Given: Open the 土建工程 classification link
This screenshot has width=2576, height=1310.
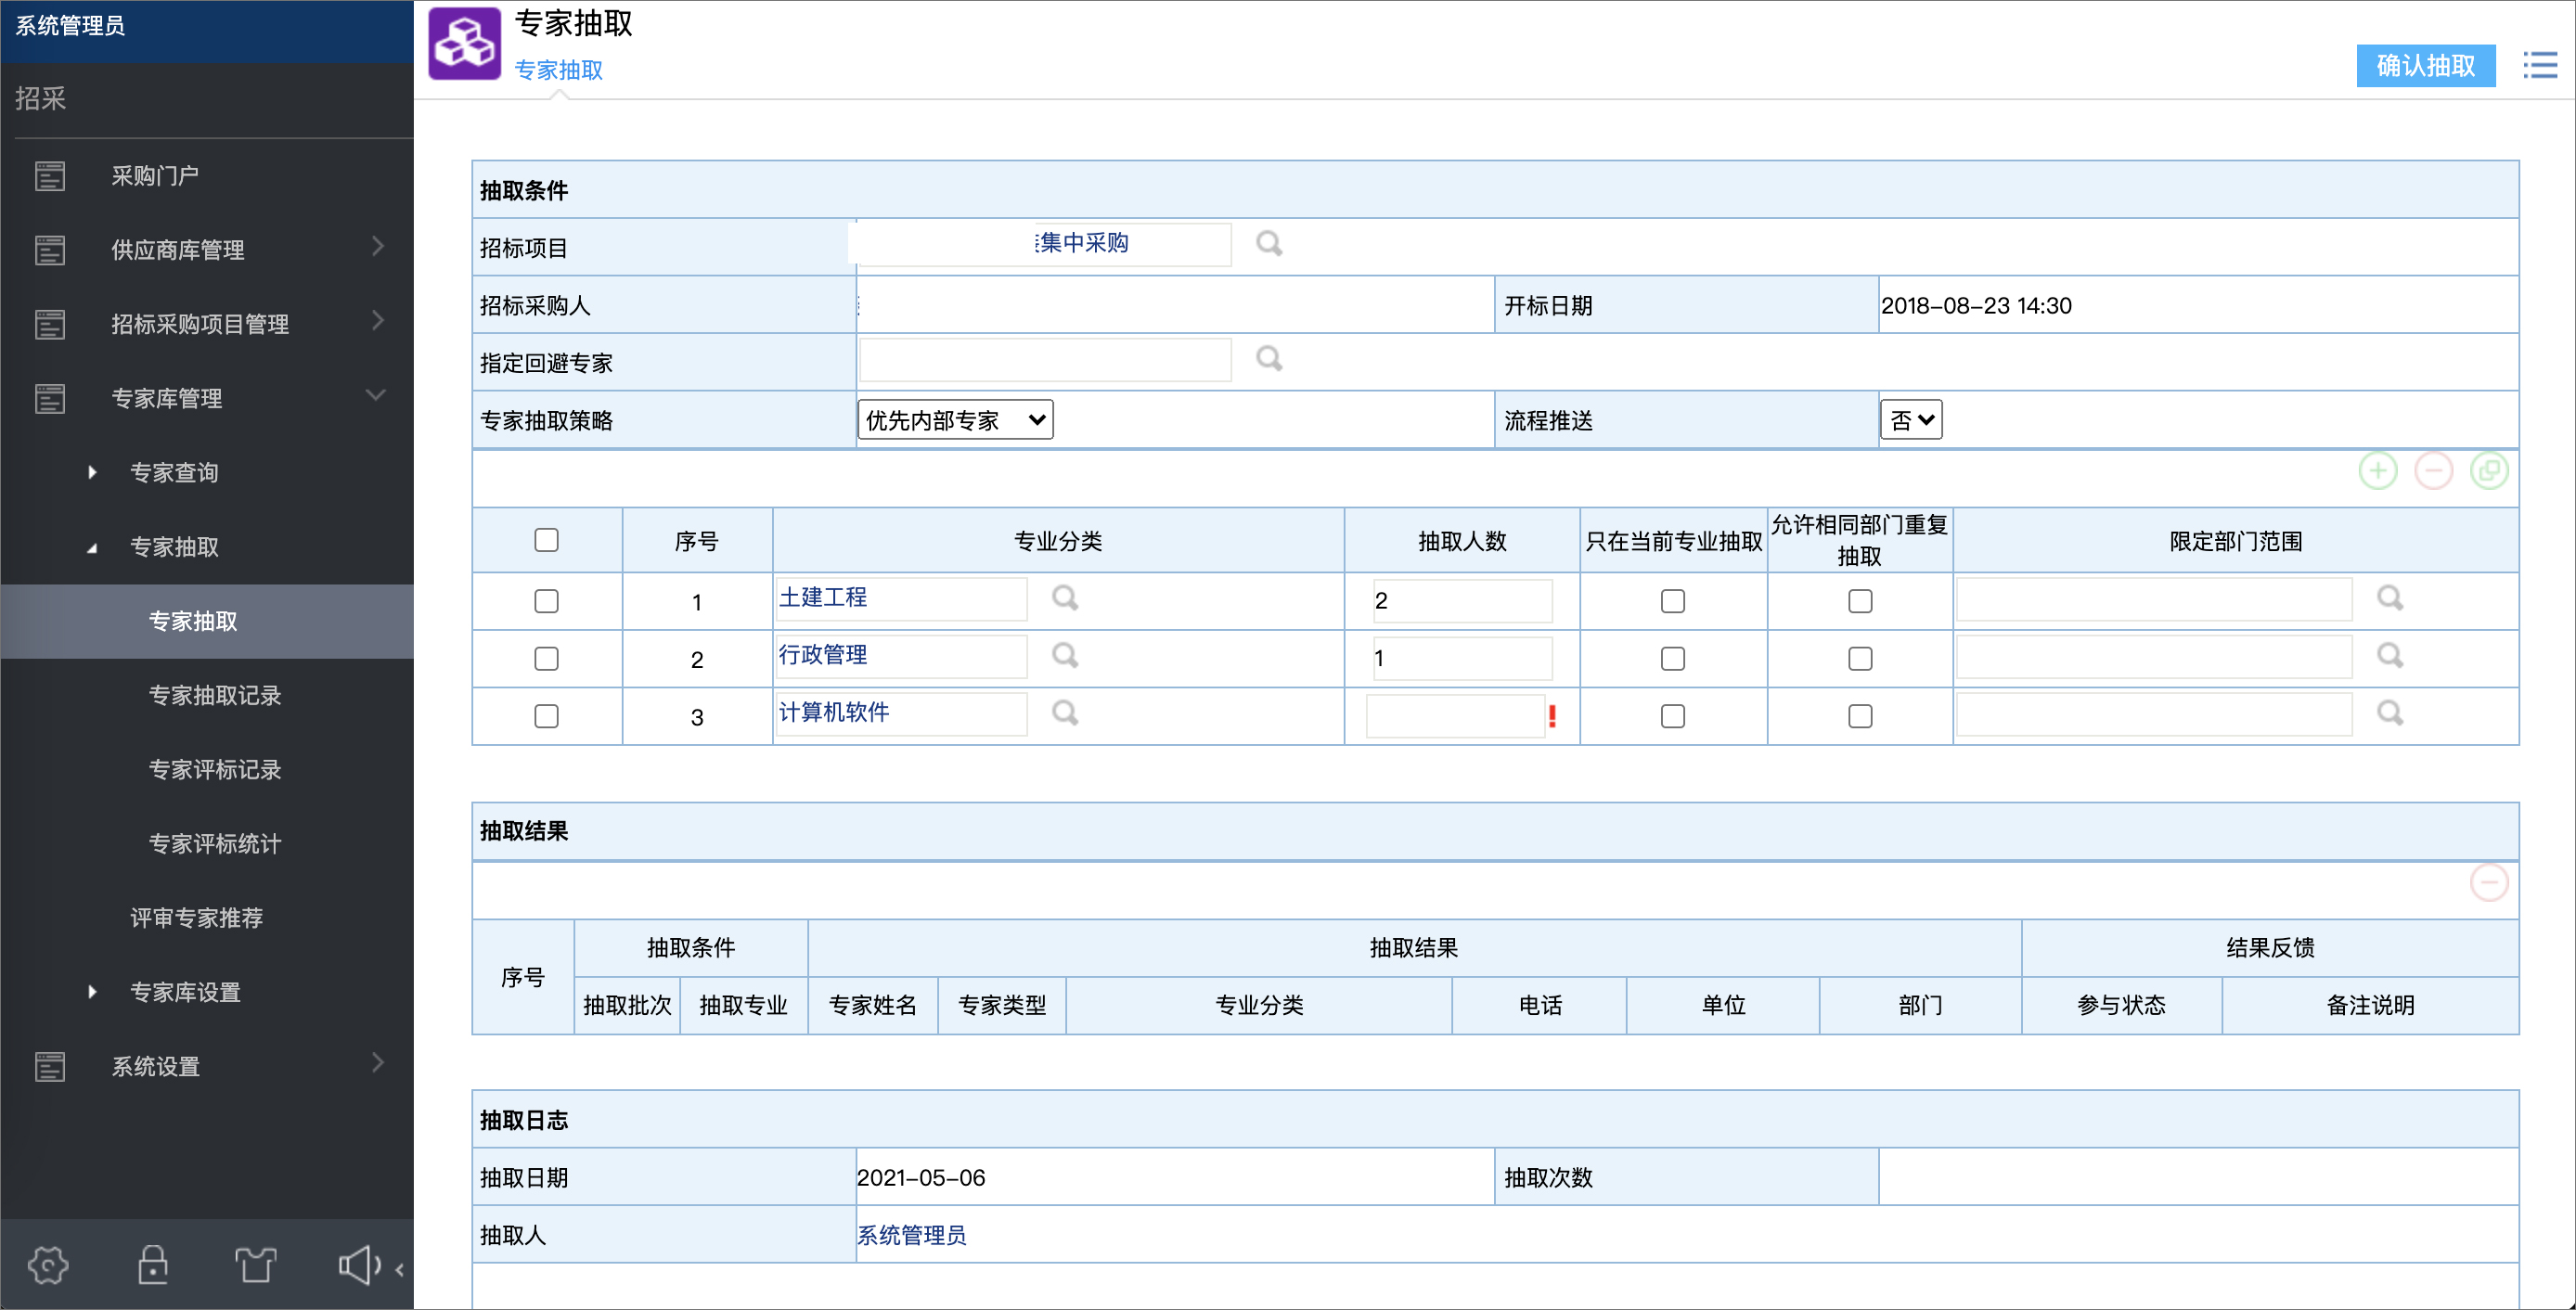Looking at the screenshot, I should (823, 597).
